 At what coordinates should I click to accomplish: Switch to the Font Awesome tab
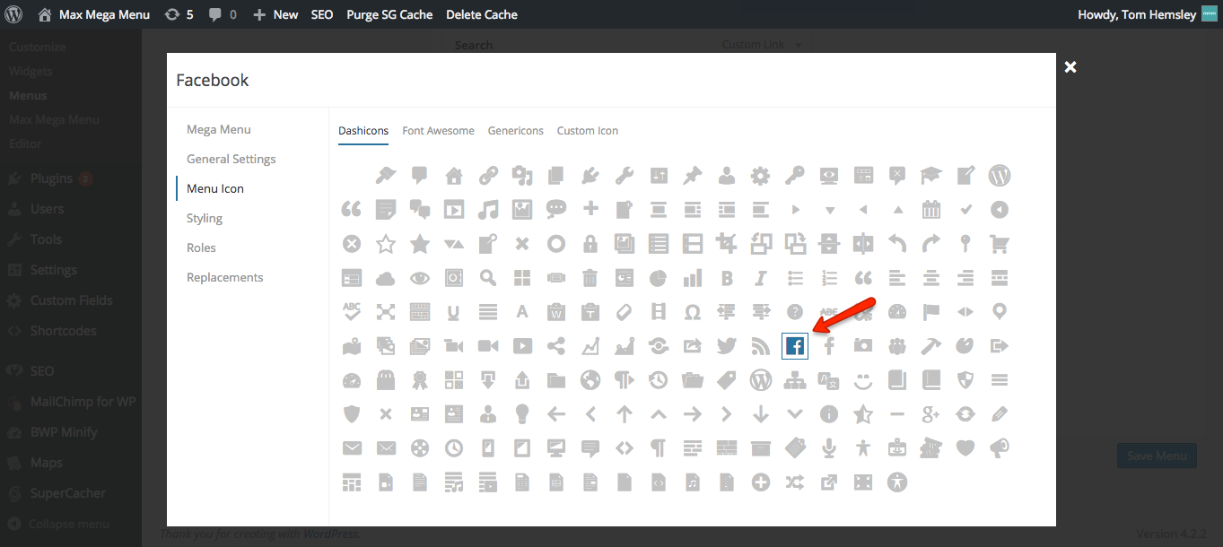coord(438,131)
